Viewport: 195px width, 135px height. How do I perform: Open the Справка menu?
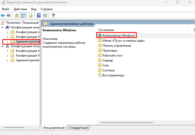click(47, 9)
